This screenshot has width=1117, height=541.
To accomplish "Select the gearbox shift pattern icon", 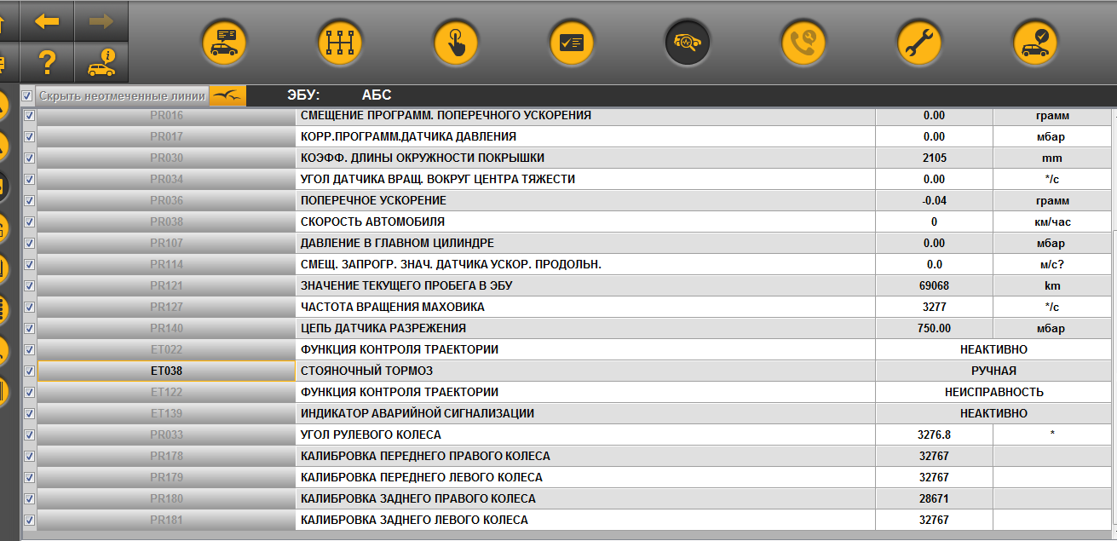I will click(340, 42).
